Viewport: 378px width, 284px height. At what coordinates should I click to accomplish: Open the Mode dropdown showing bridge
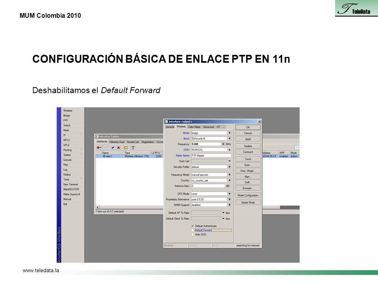pos(230,133)
